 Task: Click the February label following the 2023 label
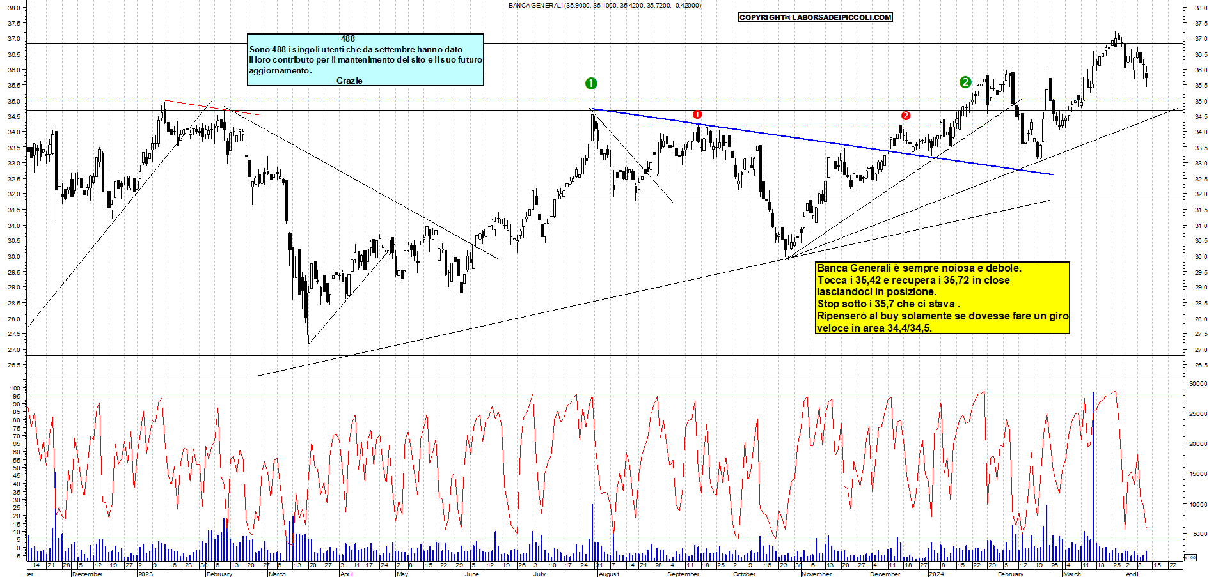tap(219, 574)
